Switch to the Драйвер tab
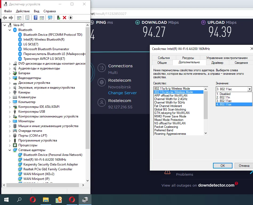 pyautogui.click(x=217, y=63)
